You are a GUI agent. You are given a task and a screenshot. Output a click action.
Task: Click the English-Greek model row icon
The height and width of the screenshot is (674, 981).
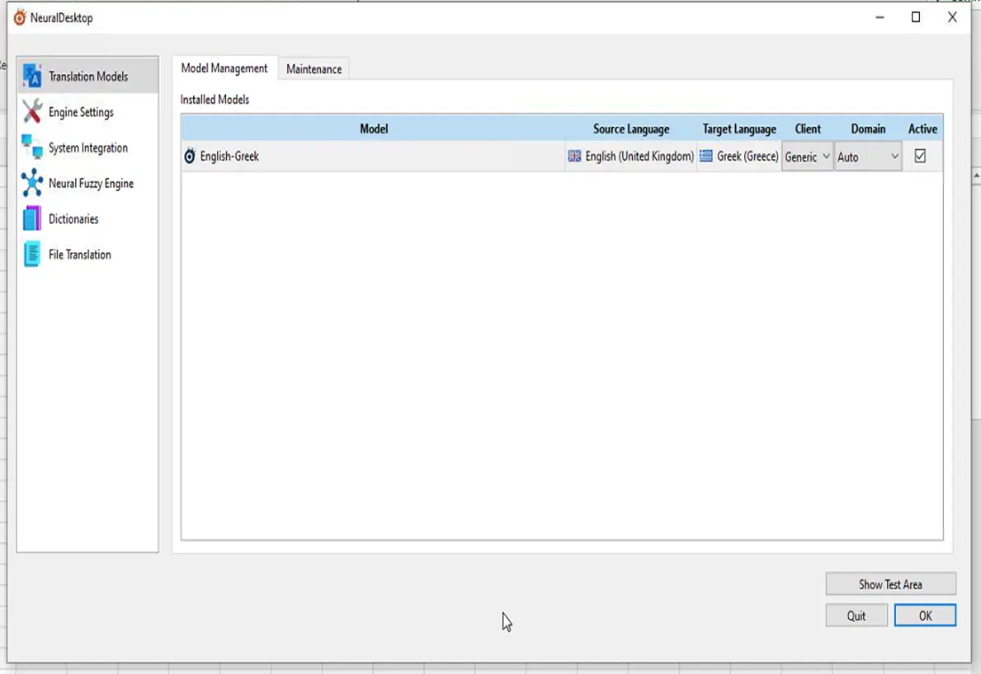190,156
